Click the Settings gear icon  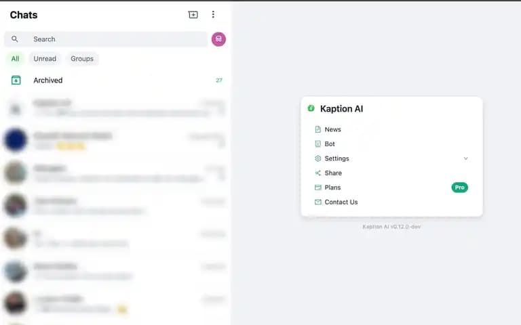(x=318, y=158)
